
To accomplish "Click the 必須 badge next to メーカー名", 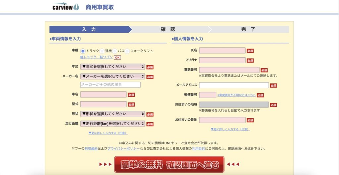I will tap(150, 77).
